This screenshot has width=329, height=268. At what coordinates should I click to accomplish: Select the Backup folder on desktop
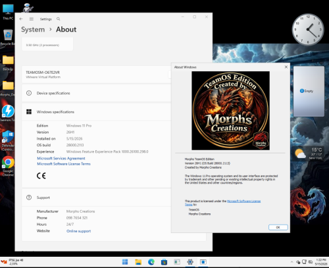(8, 63)
